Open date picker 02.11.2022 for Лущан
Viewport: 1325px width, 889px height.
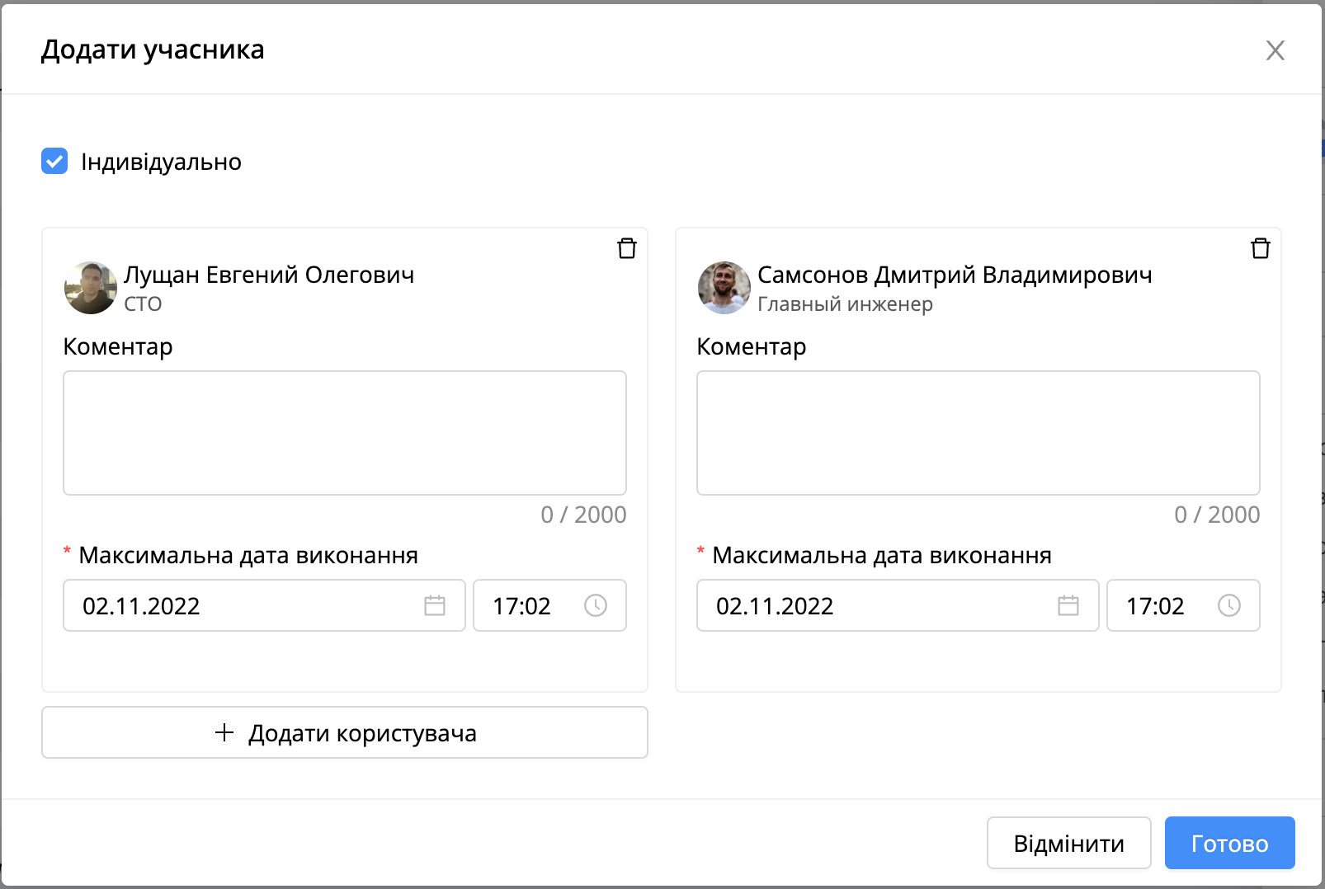click(264, 605)
